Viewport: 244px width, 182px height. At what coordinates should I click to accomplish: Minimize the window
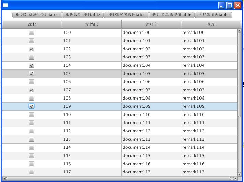coord(221,5)
